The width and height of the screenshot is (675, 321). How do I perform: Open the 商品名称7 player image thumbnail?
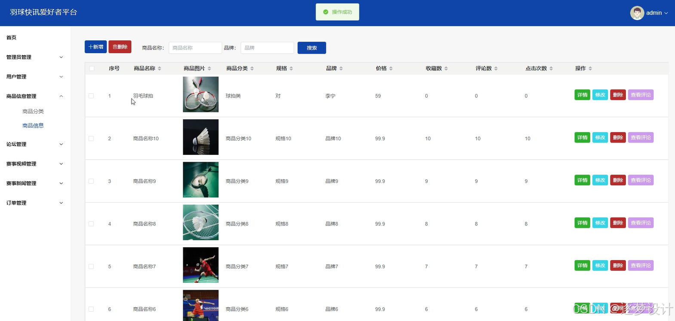(201, 265)
